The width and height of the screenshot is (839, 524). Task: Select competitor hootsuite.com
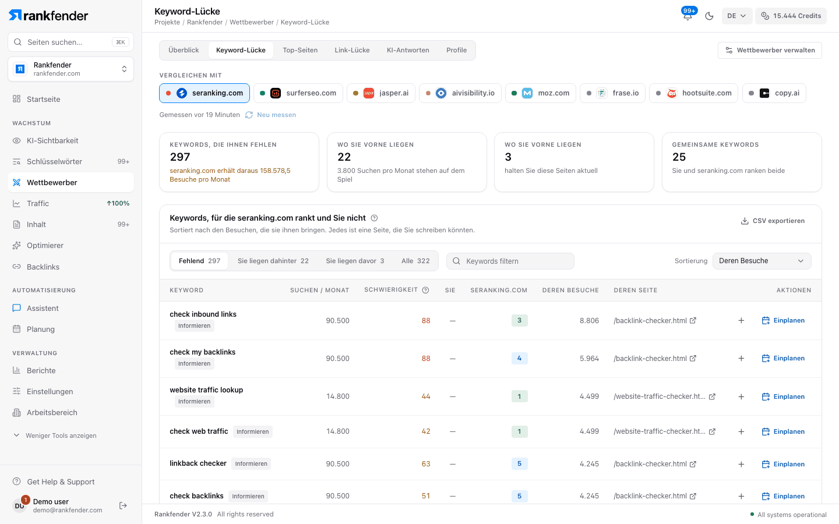point(694,93)
